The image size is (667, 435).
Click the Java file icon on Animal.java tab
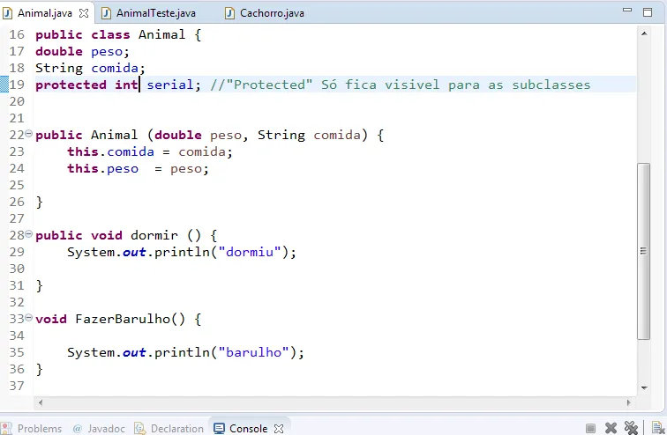(x=8, y=13)
